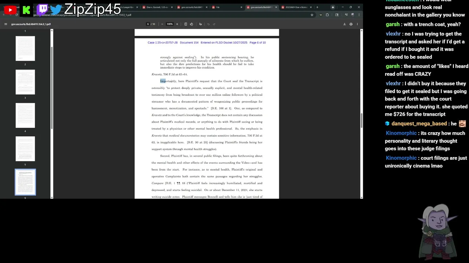Open the PDF sidebar menu toggle
The width and height of the screenshot is (469, 263).
tap(5, 24)
